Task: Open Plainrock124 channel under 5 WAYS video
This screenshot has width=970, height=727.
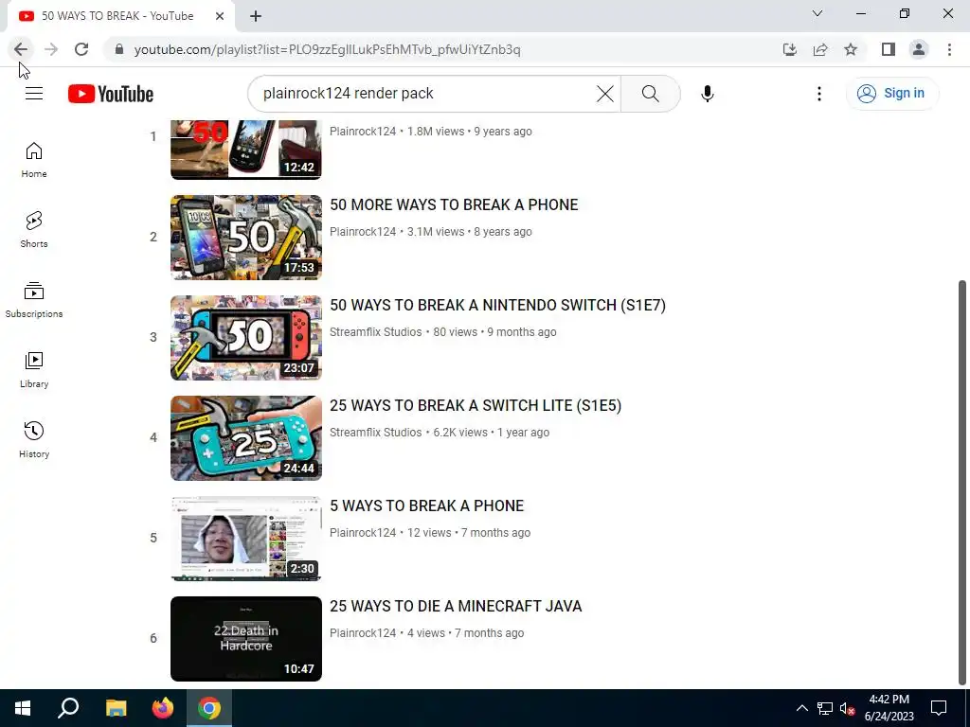Action: (363, 533)
